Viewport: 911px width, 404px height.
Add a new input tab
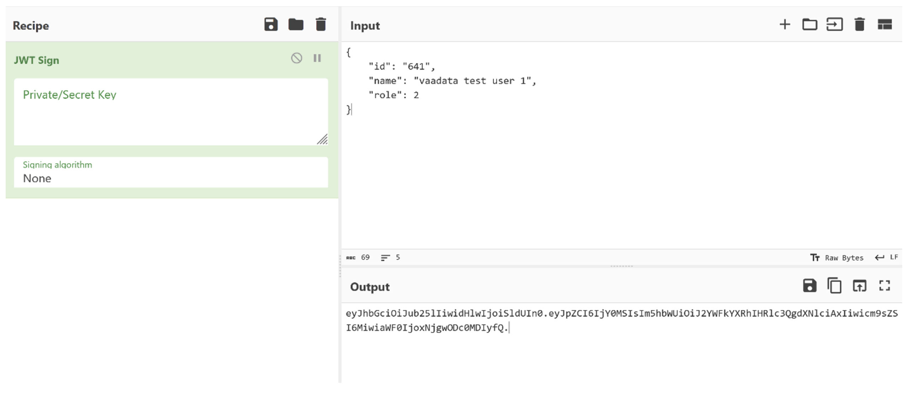(x=785, y=25)
